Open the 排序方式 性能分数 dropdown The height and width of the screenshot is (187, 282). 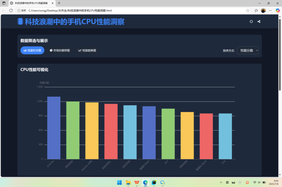pyautogui.click(x=248, y=50)
